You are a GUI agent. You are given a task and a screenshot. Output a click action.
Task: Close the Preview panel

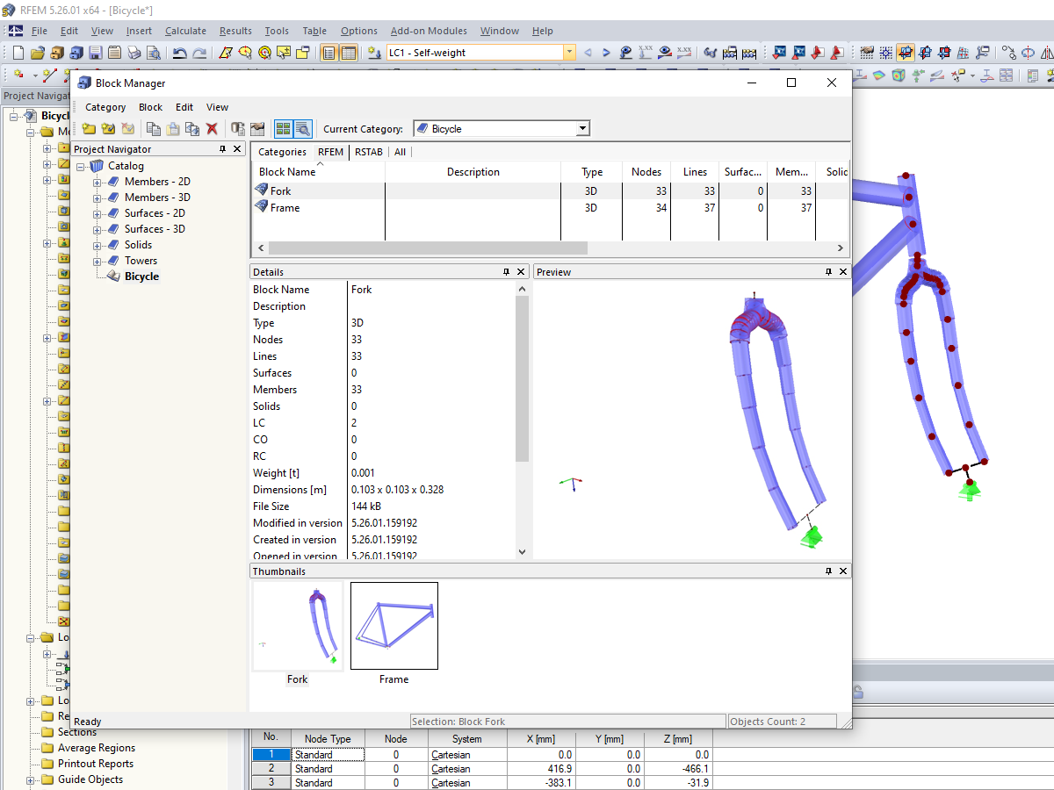pyautogui.click(x=843, y=272)
